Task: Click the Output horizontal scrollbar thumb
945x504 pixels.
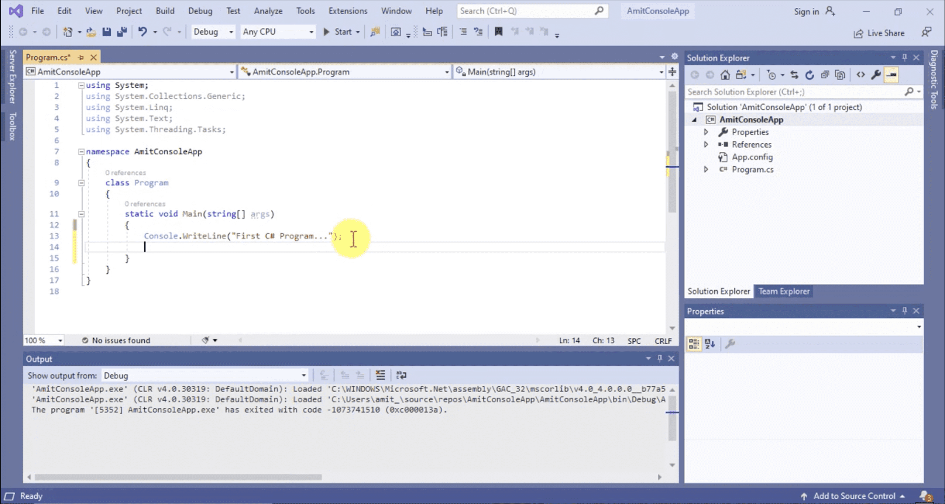Action: (x=178, y=477)
